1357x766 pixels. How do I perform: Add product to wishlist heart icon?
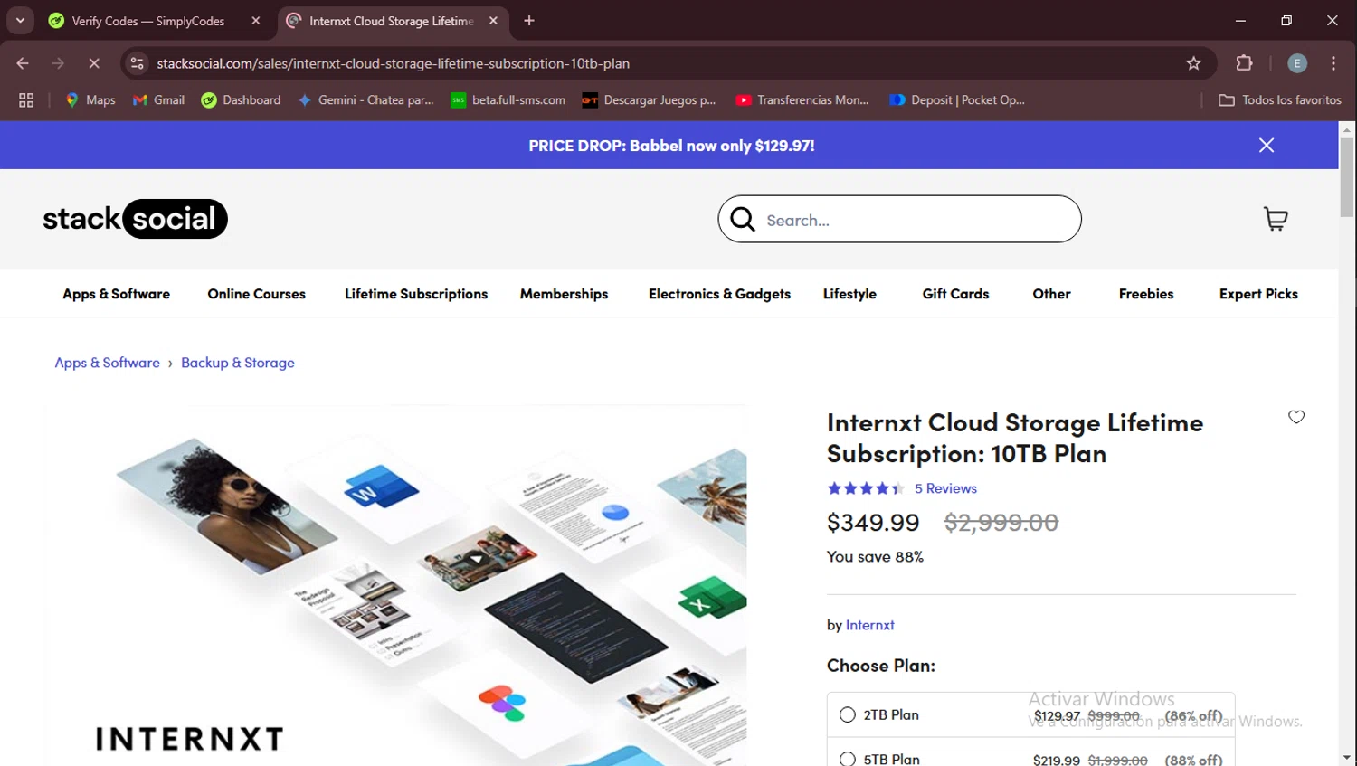click(1296, 417)
